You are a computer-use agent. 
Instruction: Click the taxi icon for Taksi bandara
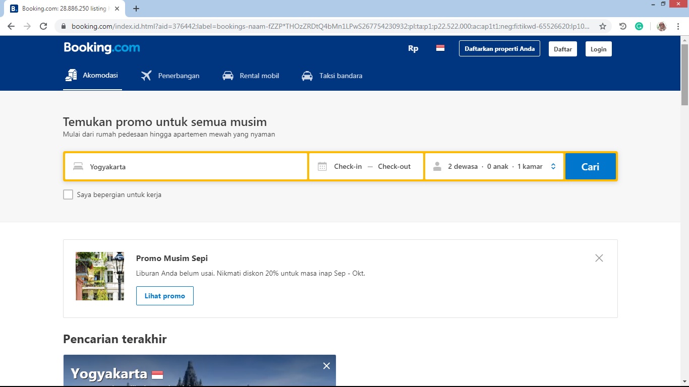tap(307, 76)
